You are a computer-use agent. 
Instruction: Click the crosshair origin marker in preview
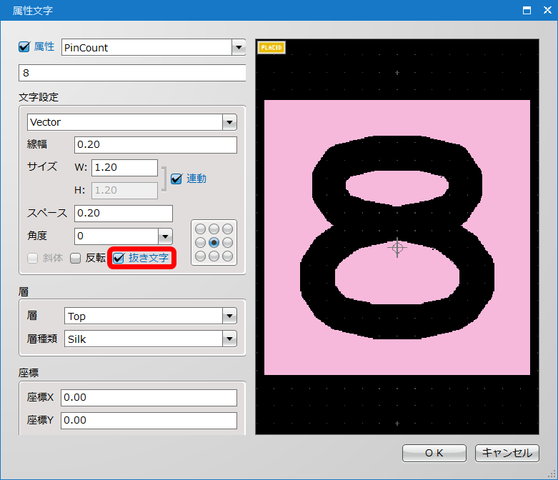point(397,247)
